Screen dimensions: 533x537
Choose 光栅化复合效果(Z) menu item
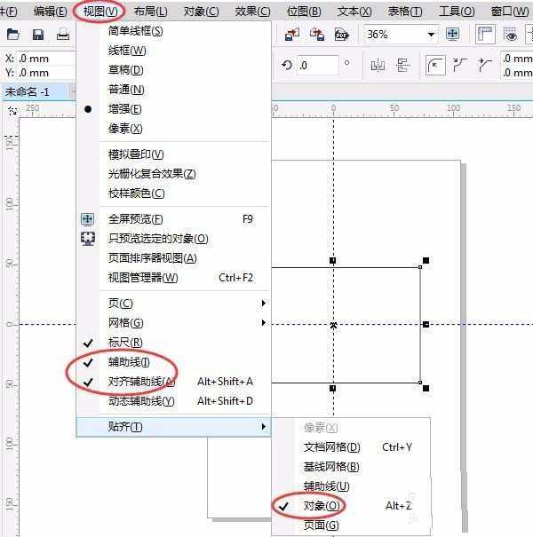174,174
